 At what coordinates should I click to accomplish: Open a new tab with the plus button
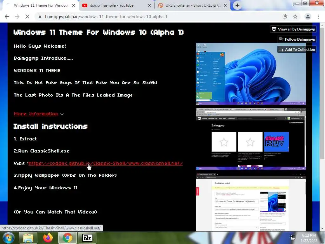click(237, 6)
